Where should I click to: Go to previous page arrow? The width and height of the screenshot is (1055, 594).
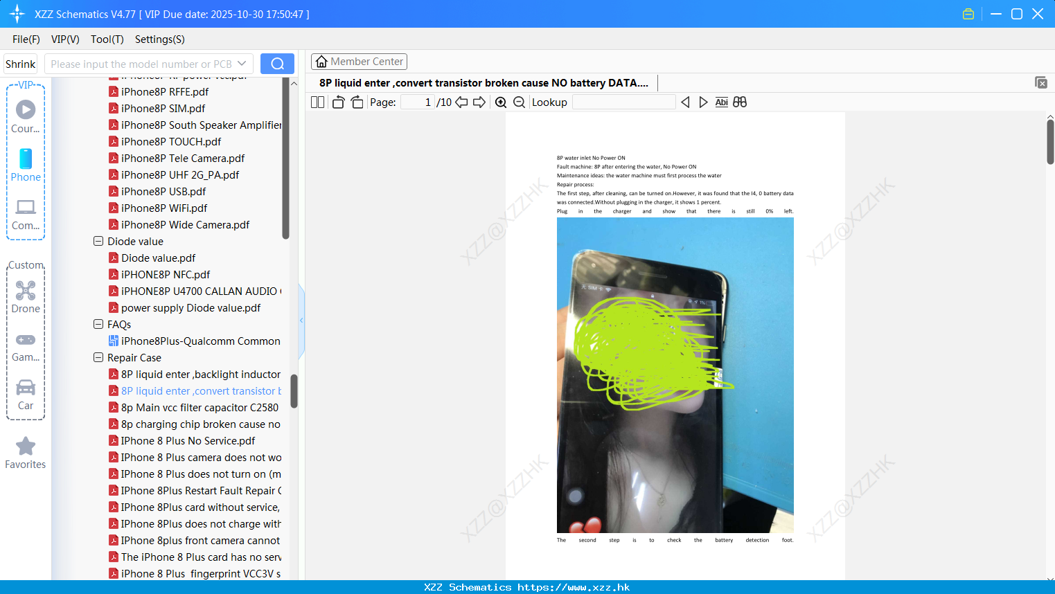click(461, 102)
